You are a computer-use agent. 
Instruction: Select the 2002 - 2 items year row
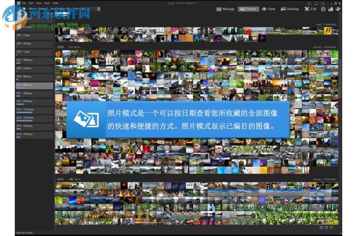tap(35, 36)
